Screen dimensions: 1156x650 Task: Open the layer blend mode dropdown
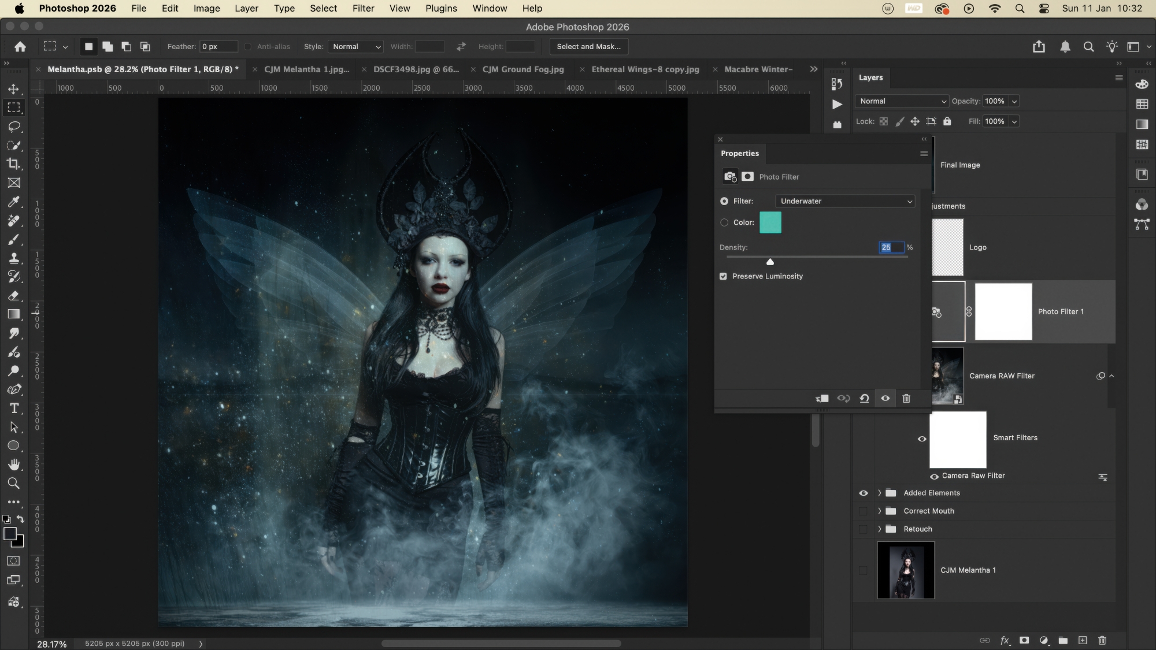pos(902,101)
